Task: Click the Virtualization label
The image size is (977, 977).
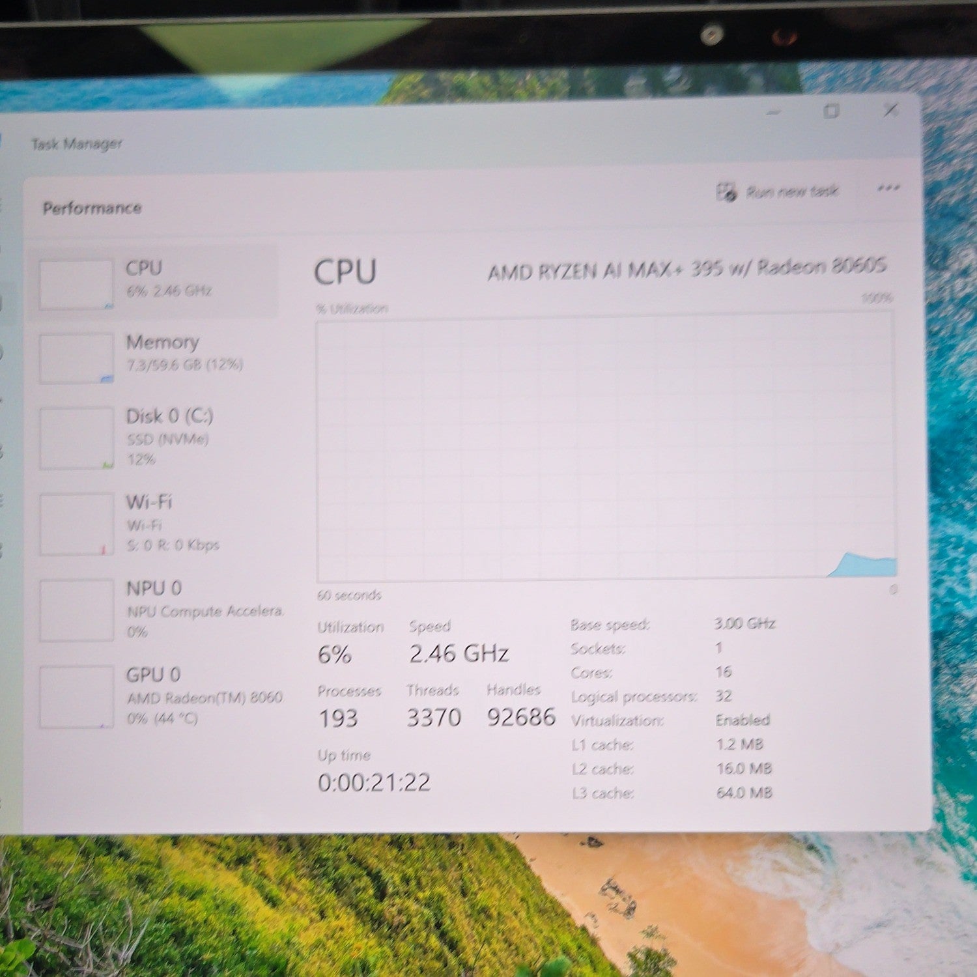Action: pos(617,720)
